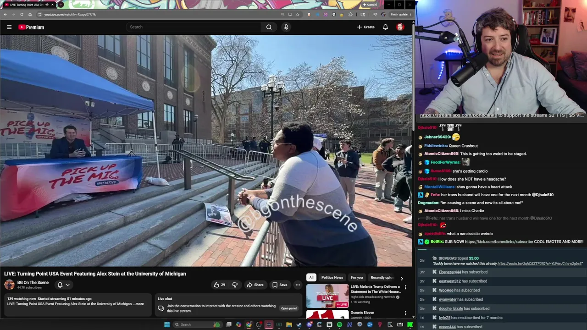The height and width of the screenshot is (330, 587).
Task: Click the YouTube search magnifier button
Action: point(269,27)
